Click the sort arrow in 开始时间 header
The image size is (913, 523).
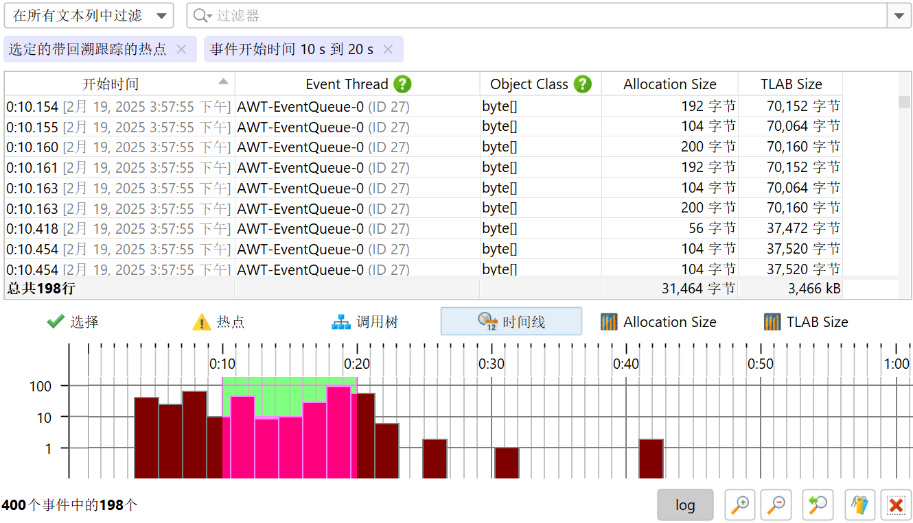[223, 82]
